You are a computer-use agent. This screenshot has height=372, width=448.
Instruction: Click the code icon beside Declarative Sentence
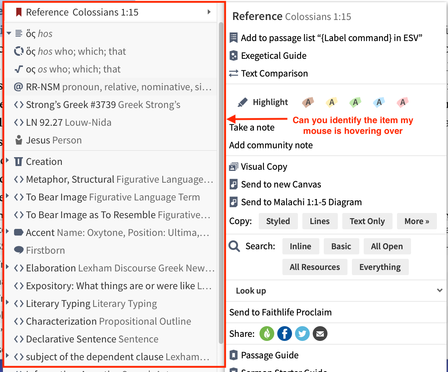pyautogui.click(x=18, y=339)
